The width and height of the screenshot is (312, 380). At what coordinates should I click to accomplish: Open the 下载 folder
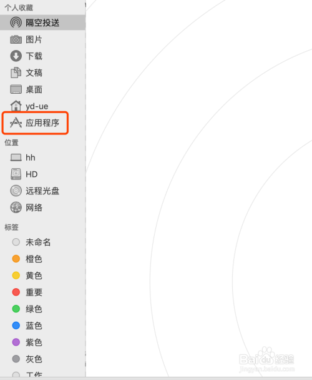[x=34, y=56]
